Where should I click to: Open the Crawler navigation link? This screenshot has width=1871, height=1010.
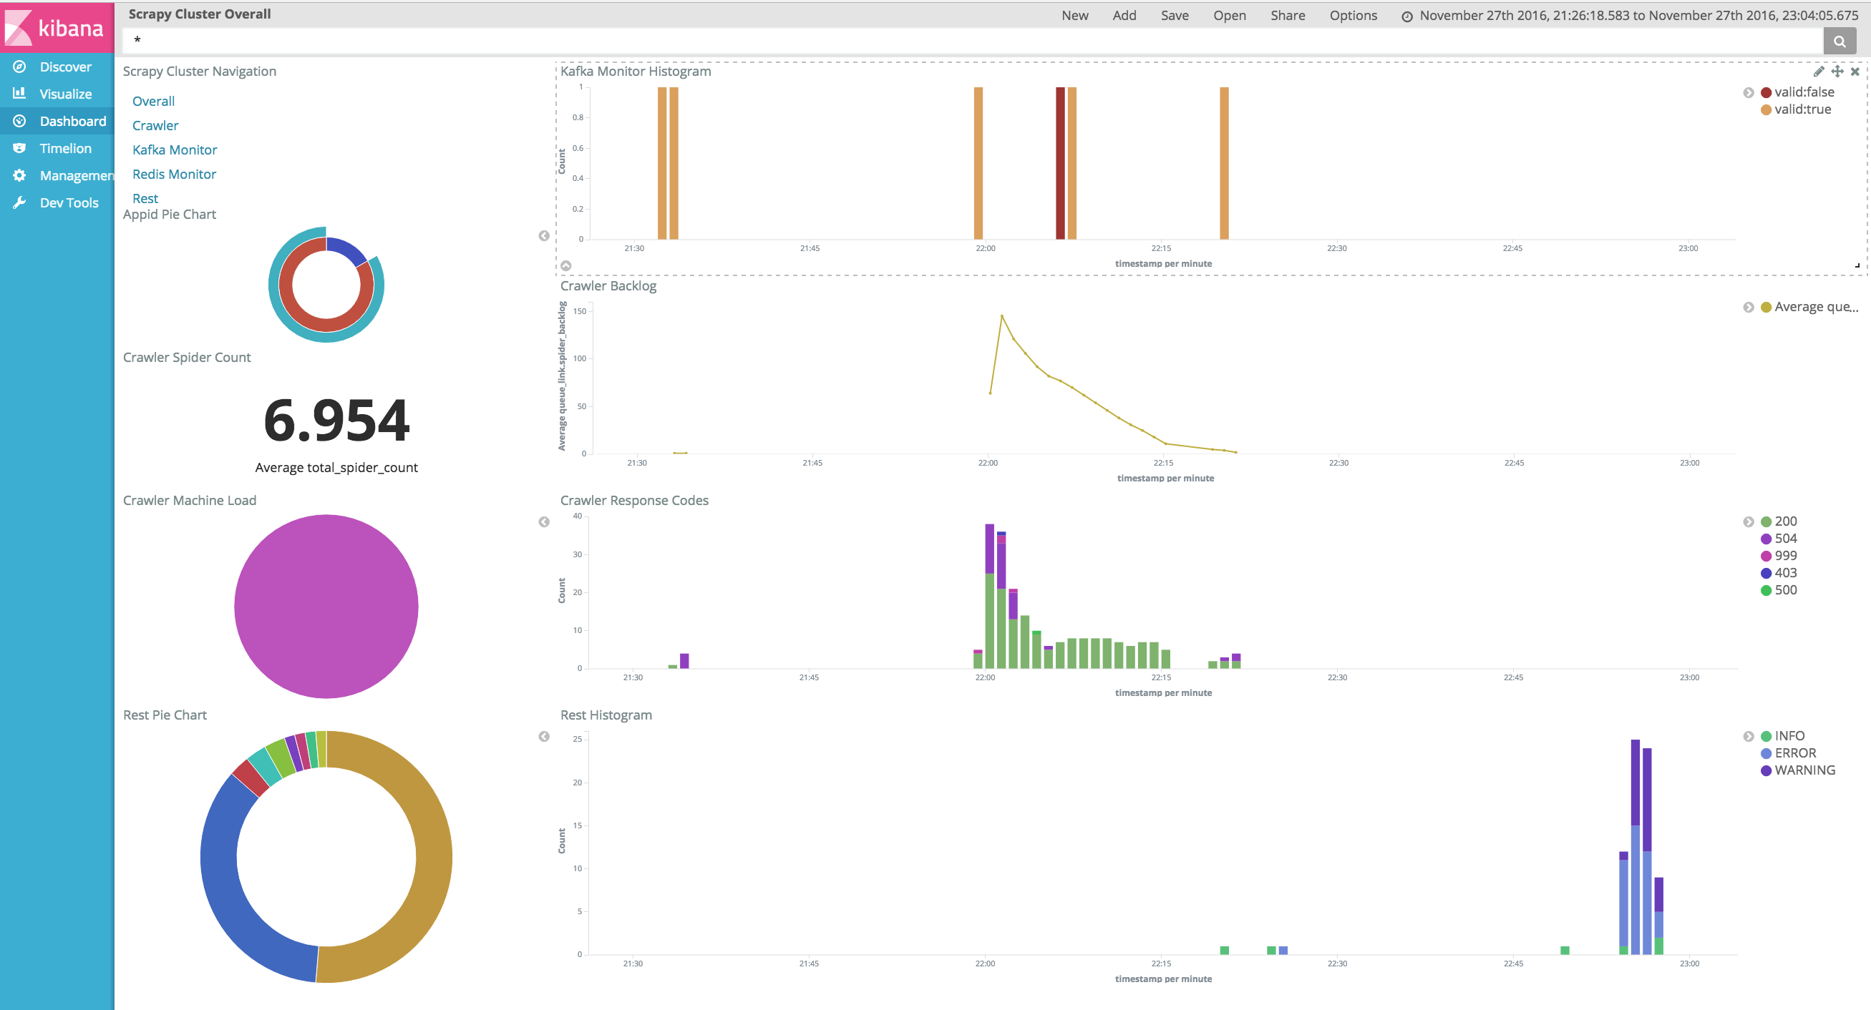pyautogui.click(x=155, y=126)
